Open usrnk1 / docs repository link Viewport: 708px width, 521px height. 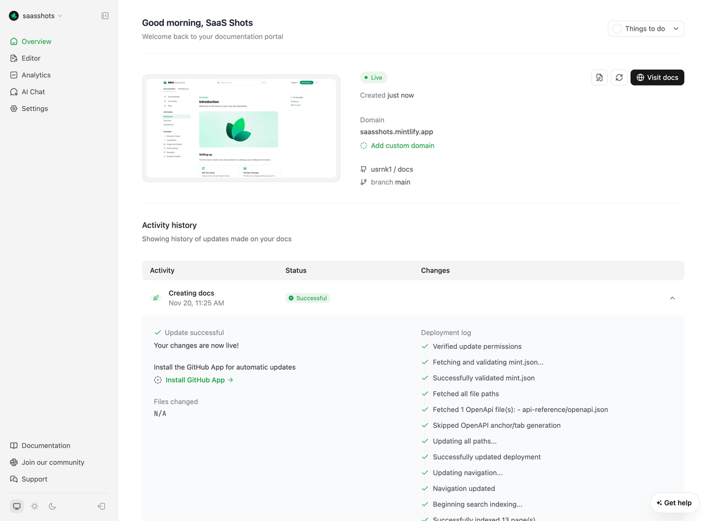(x=392, y=169)
